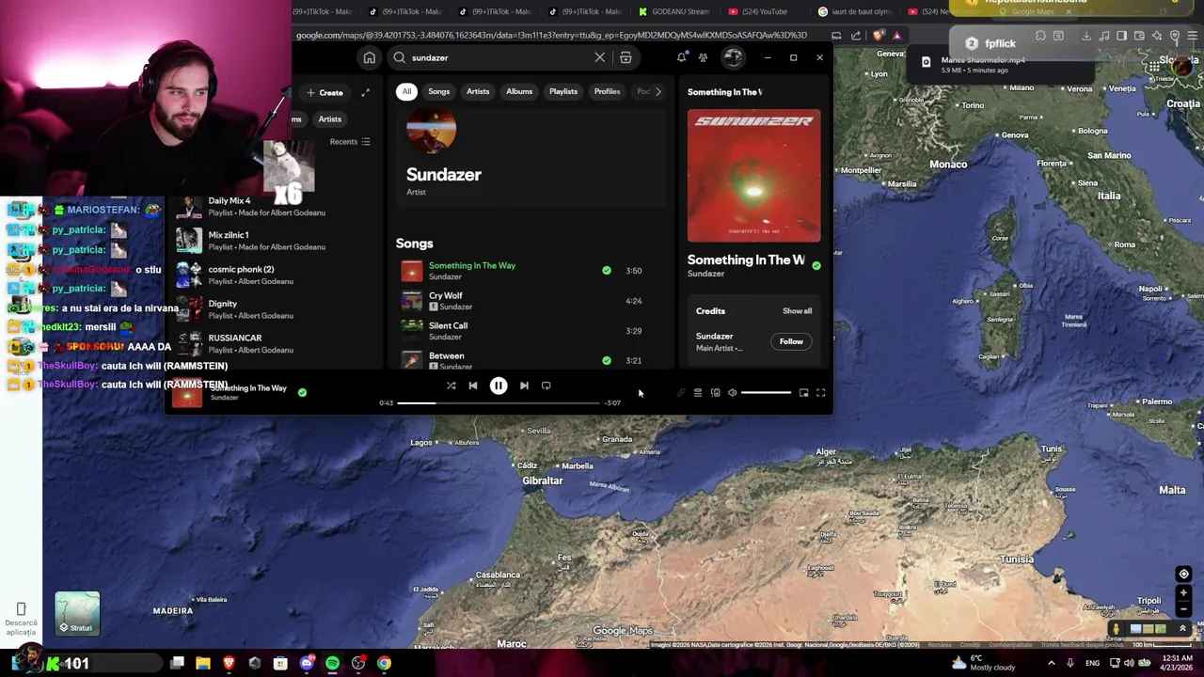Image resolution: width=1204 pixels, height=677 pixels.
Task: Toggle the saved checkmark in the Now Playing panel
Action: [816, 266]
